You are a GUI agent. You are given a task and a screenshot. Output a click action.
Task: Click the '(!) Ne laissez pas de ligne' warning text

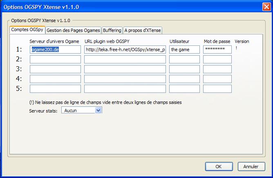tap(105, 102)
